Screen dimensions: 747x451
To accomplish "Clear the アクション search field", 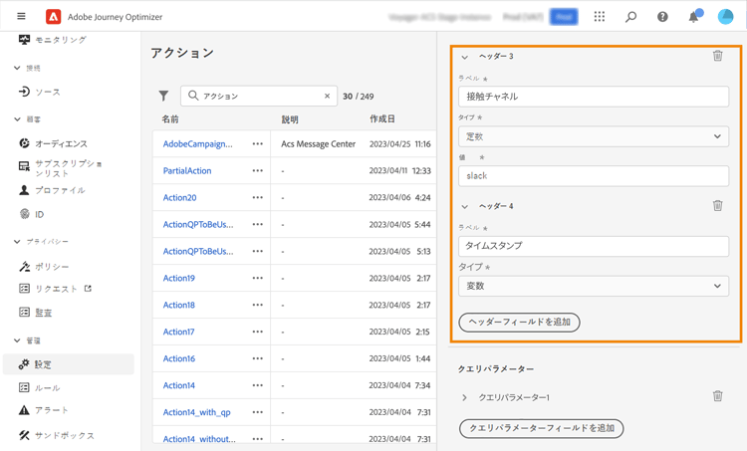I will coord(328,96).
